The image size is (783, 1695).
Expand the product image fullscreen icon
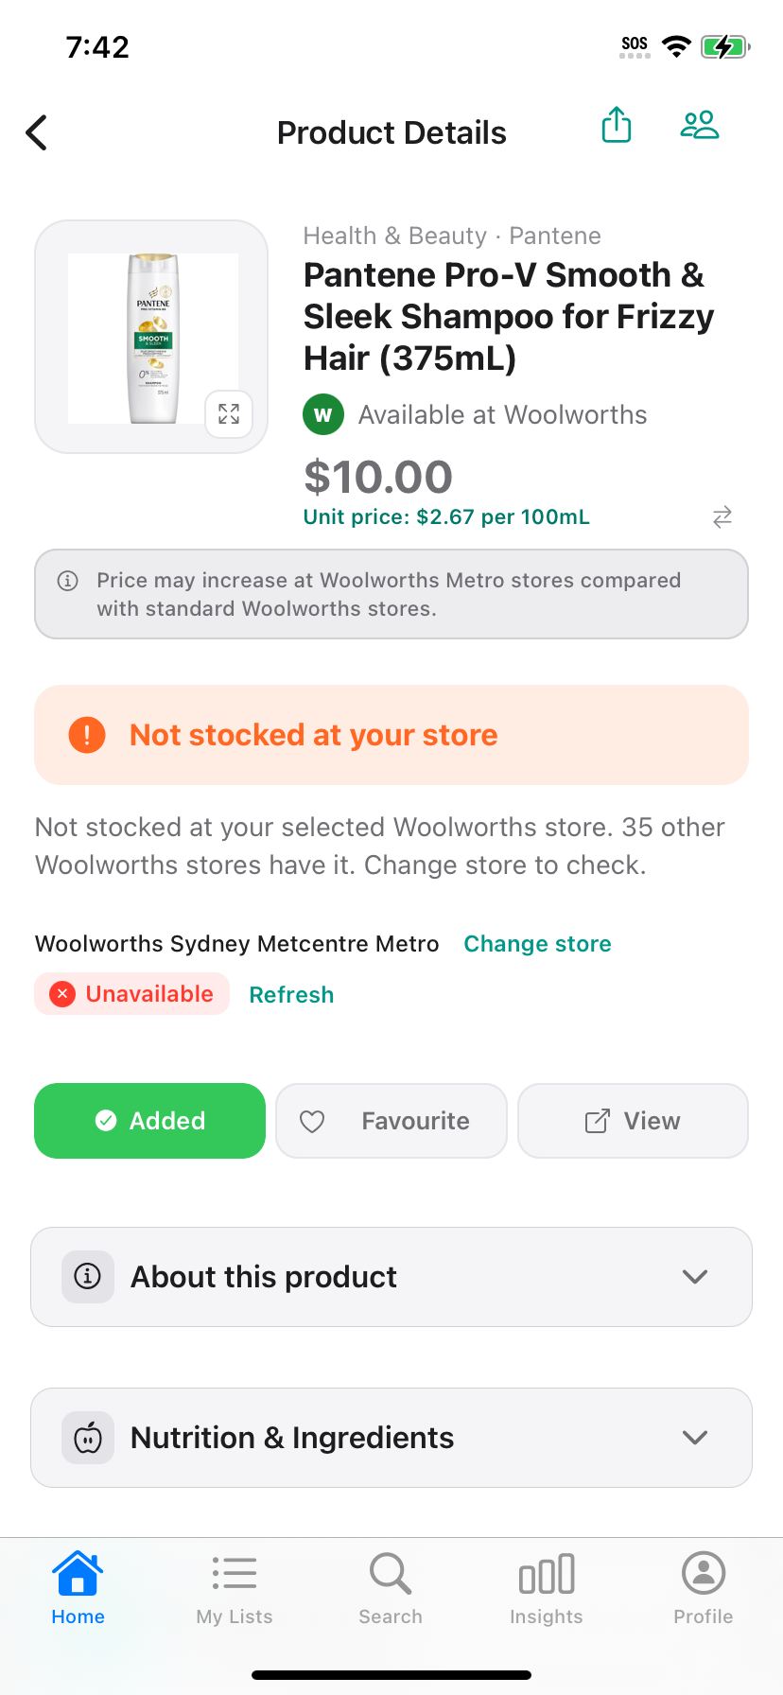click(229, 413)
